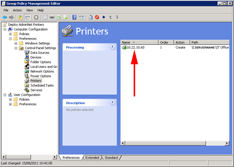Click the Data Sources tree icon

27,53
